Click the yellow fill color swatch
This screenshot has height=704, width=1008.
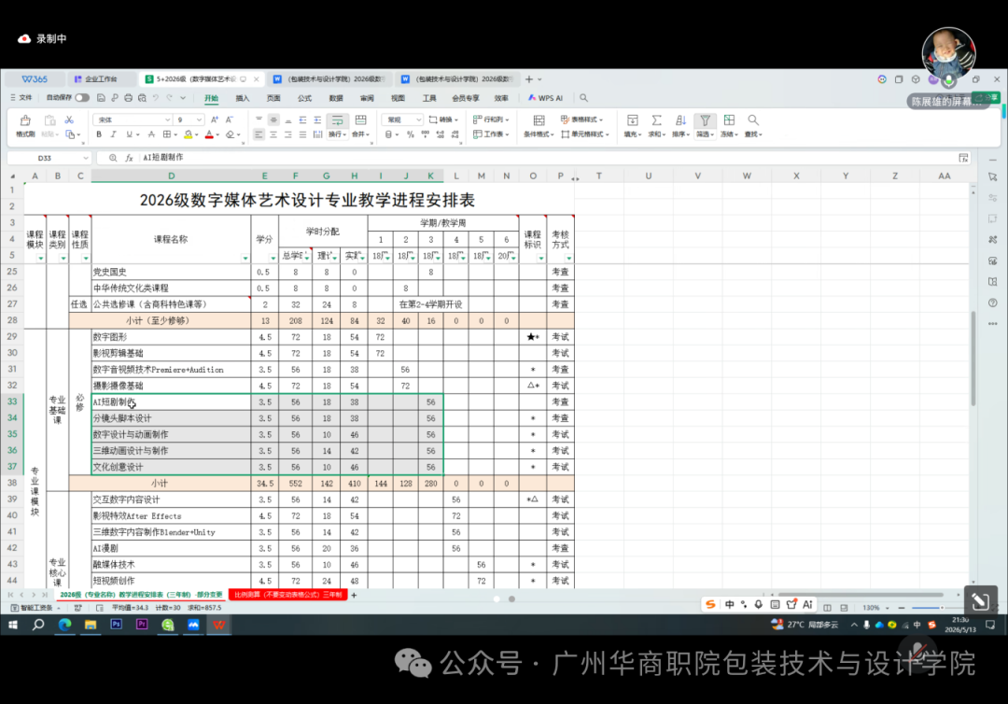click(188, 135)
